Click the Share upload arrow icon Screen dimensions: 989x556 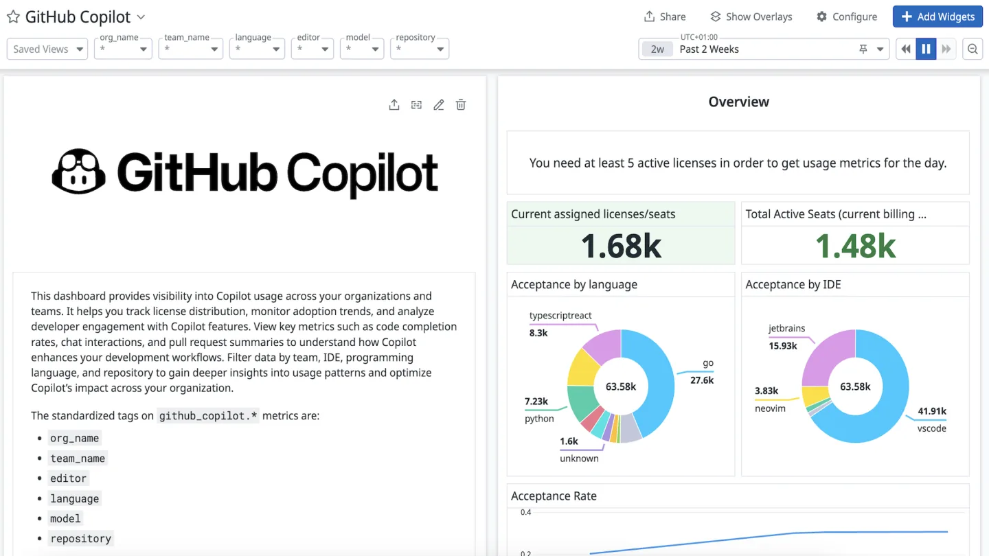pyautogui.click(x=649, y=16)
